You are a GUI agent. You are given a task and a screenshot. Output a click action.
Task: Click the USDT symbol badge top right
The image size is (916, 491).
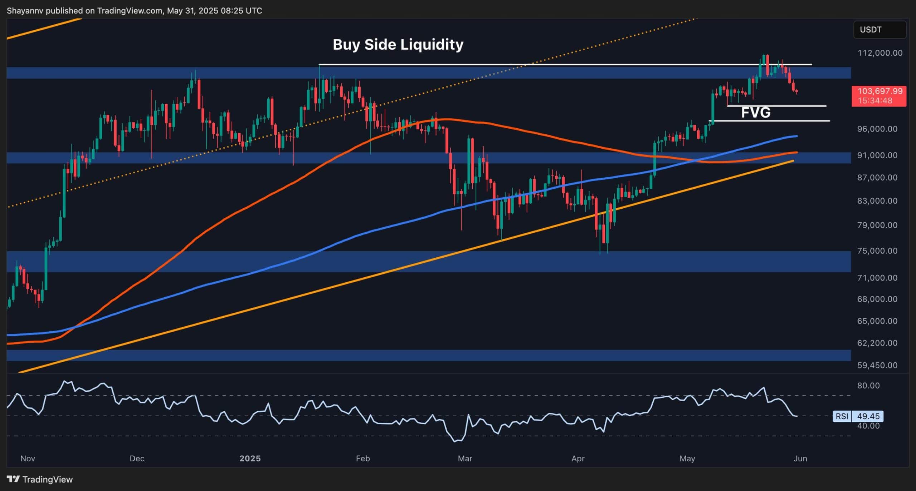(879, 30)
